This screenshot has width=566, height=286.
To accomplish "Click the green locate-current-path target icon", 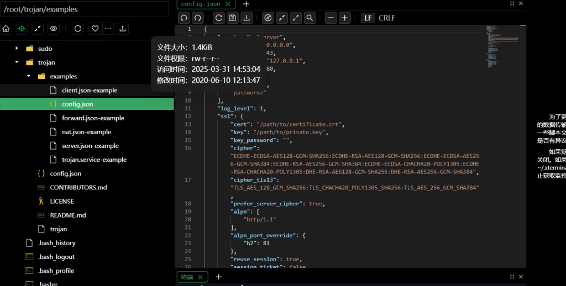I will click(x=22, y=29).
